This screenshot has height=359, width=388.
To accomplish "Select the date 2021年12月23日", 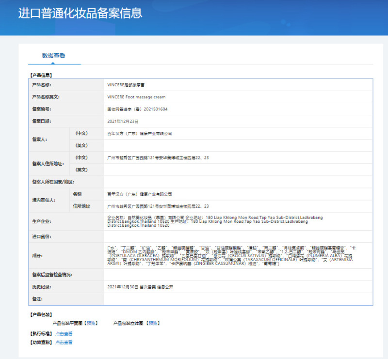I will tap(123, 121).
